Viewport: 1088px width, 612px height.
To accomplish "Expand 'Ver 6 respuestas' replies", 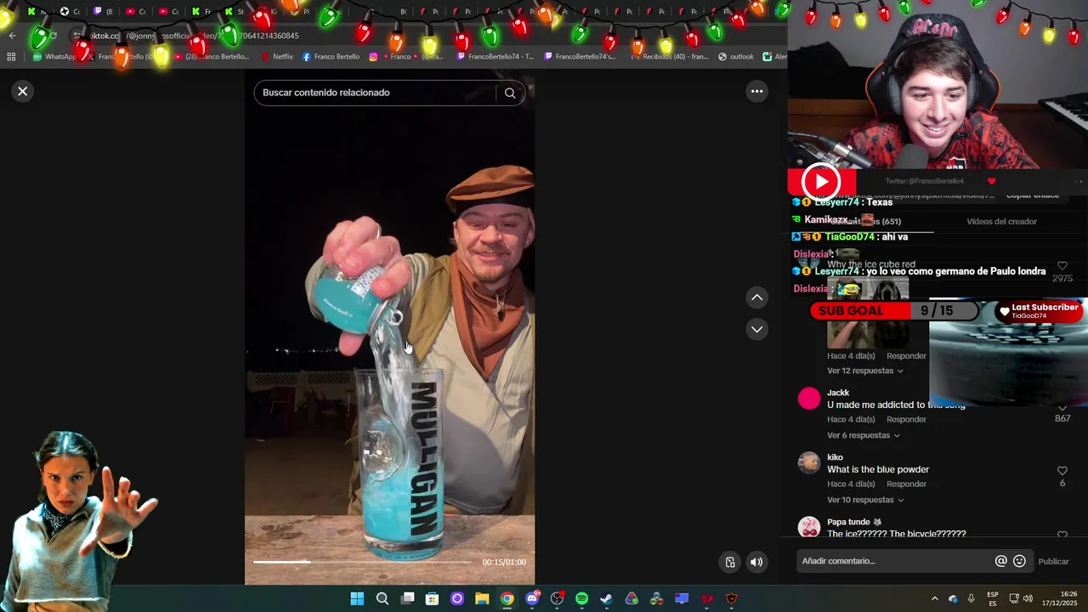I will point(863,435).
